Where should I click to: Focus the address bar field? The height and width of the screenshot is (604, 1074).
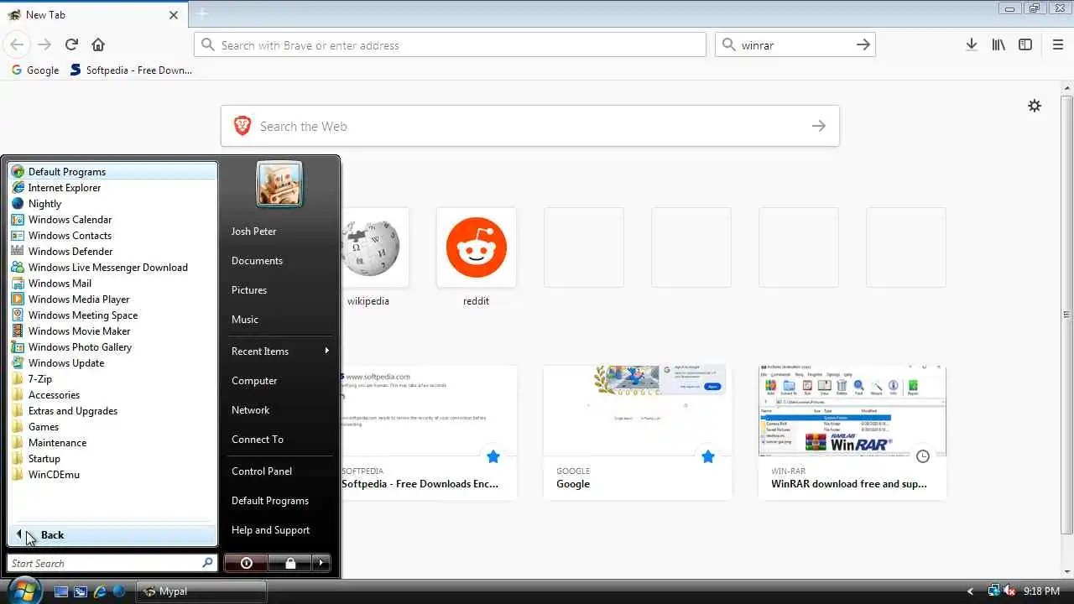[x=450, y=45]
